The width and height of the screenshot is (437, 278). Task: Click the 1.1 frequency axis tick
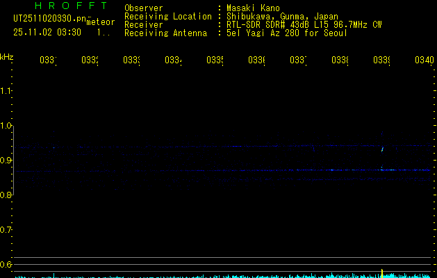click(x=7, y=91)
